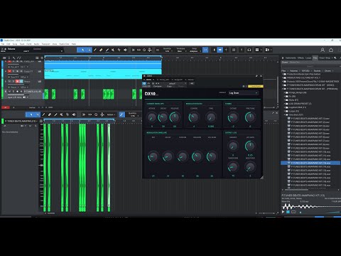This screenshot has width=341, height=256.
Task: Toggle the highlighted blue transport-bar option button
Action: 220,50
